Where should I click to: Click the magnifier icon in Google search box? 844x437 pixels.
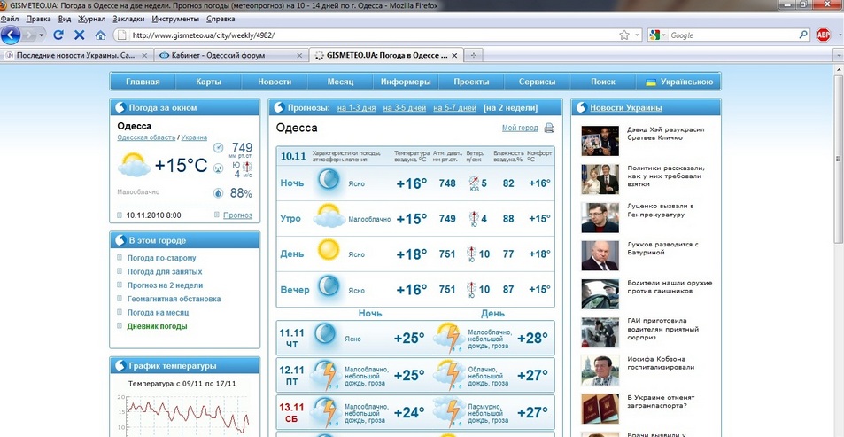point(803,35)
